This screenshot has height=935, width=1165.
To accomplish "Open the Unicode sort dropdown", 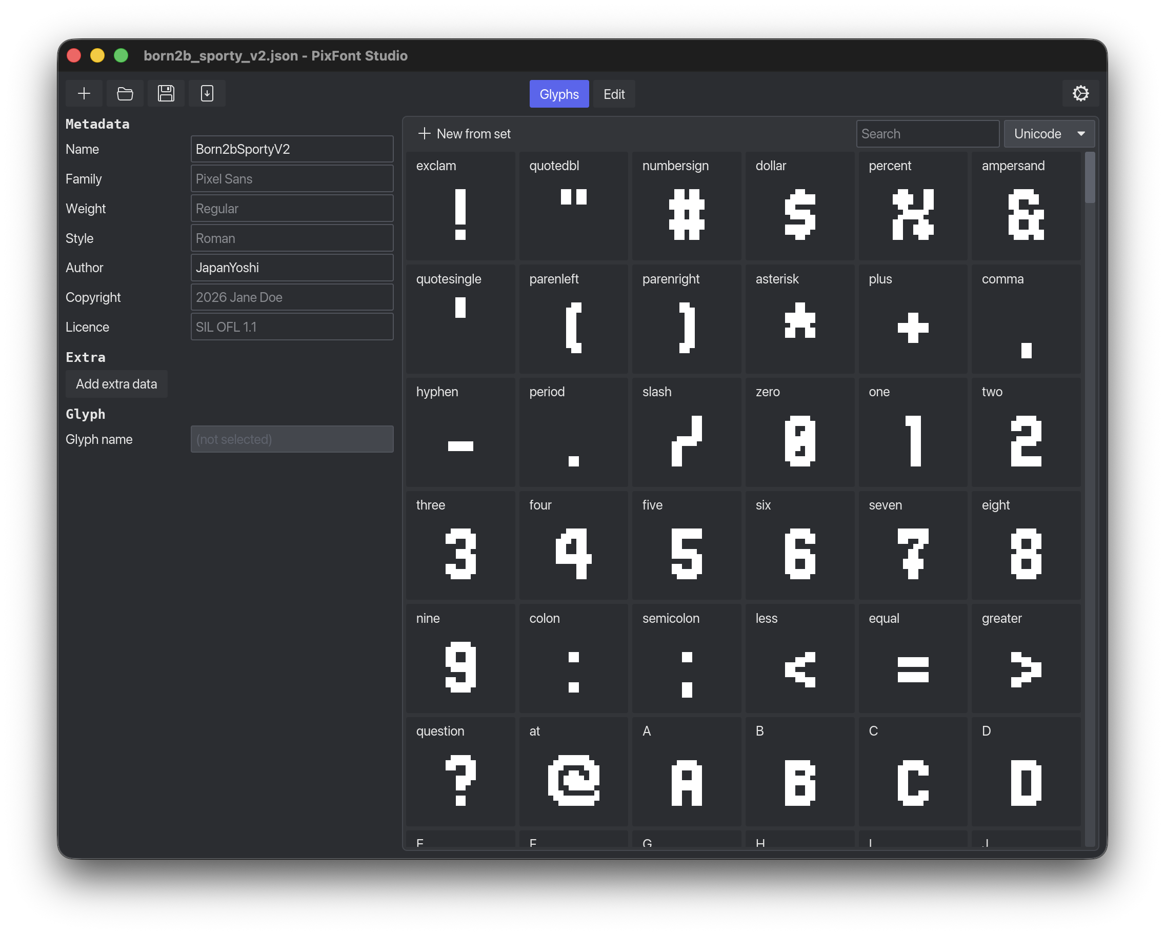I will pos(1049,133).
